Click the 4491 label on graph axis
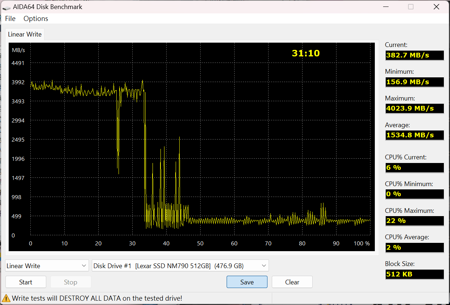450x305 pixels. click(x=18, y=63)
